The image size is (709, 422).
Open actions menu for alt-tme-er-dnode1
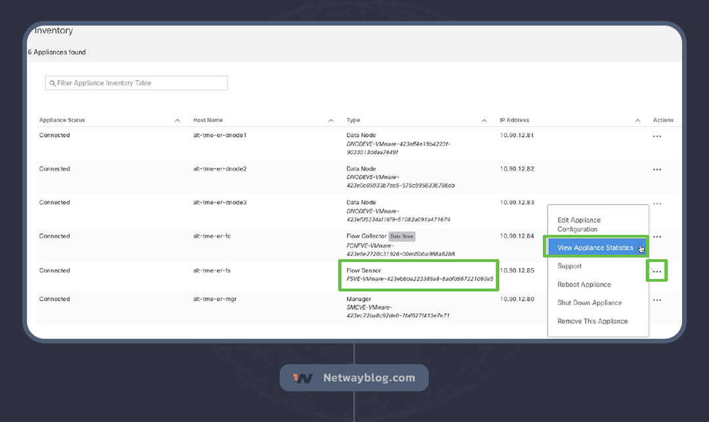657,136
